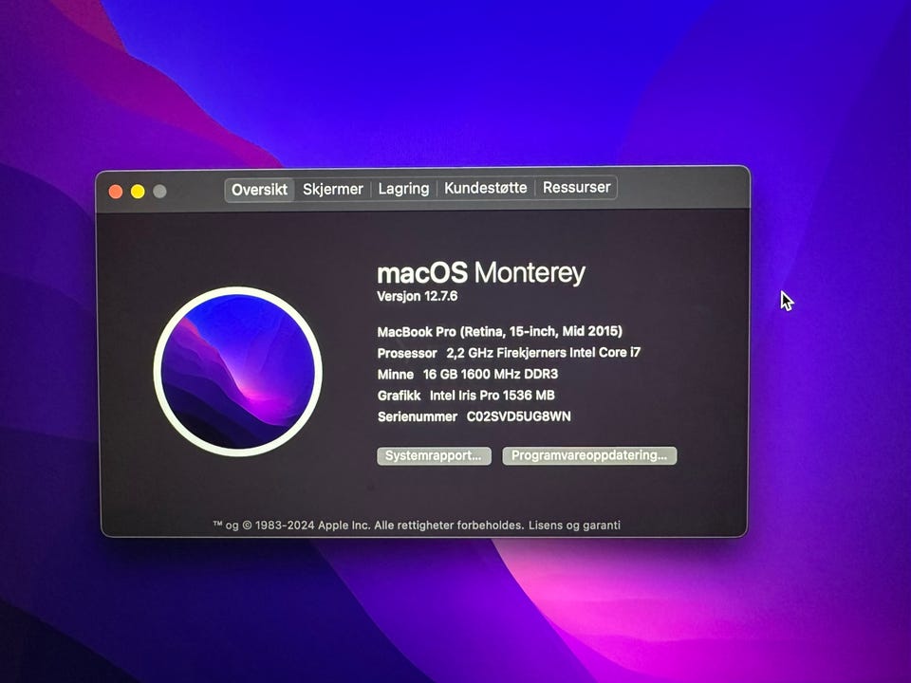Click the Versjon 12.7.6 text
This screenshot has height=683, width=911.
(x=418, y=296)
